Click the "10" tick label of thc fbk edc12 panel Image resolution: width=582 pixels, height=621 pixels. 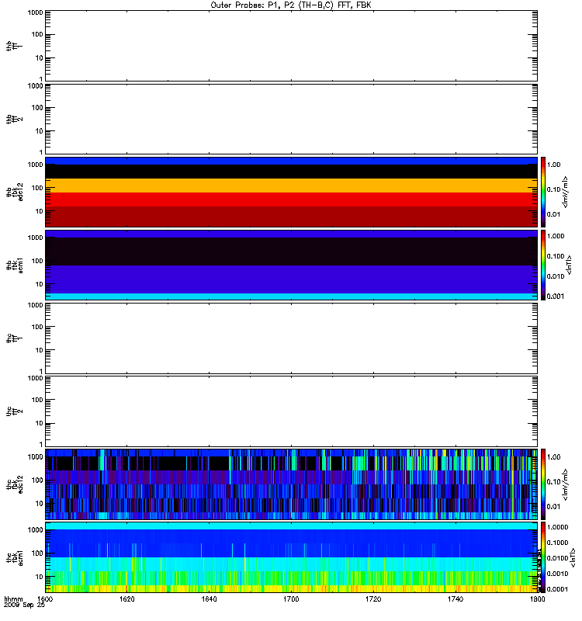(40, 503)
